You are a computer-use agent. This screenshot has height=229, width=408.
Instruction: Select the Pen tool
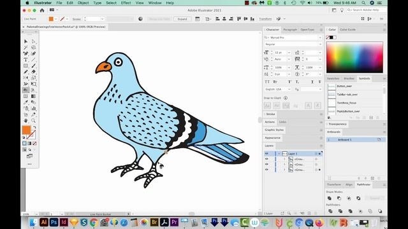[25, 53]
